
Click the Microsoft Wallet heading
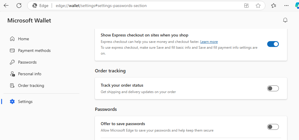[x=29, y=20]
